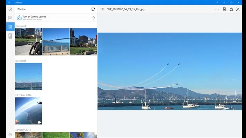Click the file name WP_20151010_14_09_35_Pro.jpg
The width and height of the screenshot is (246, 138).
tap(126, 9)
